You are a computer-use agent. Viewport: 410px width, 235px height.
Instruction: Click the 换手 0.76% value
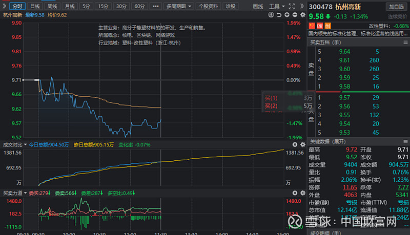(401, 173)
